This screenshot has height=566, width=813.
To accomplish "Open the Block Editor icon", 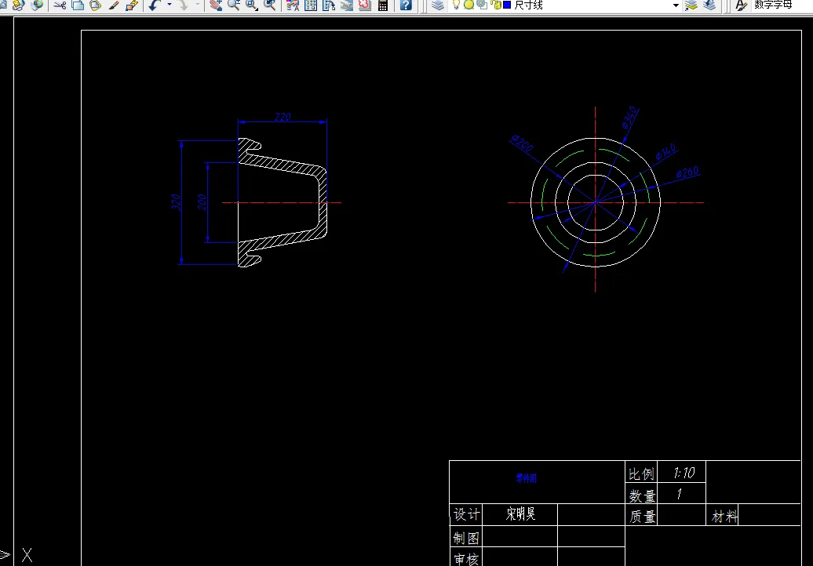I will point(132,5).
